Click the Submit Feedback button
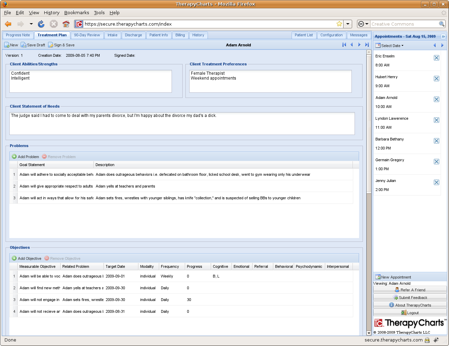The height and width of the screenshot is (346, 449). tap(410, 298)
